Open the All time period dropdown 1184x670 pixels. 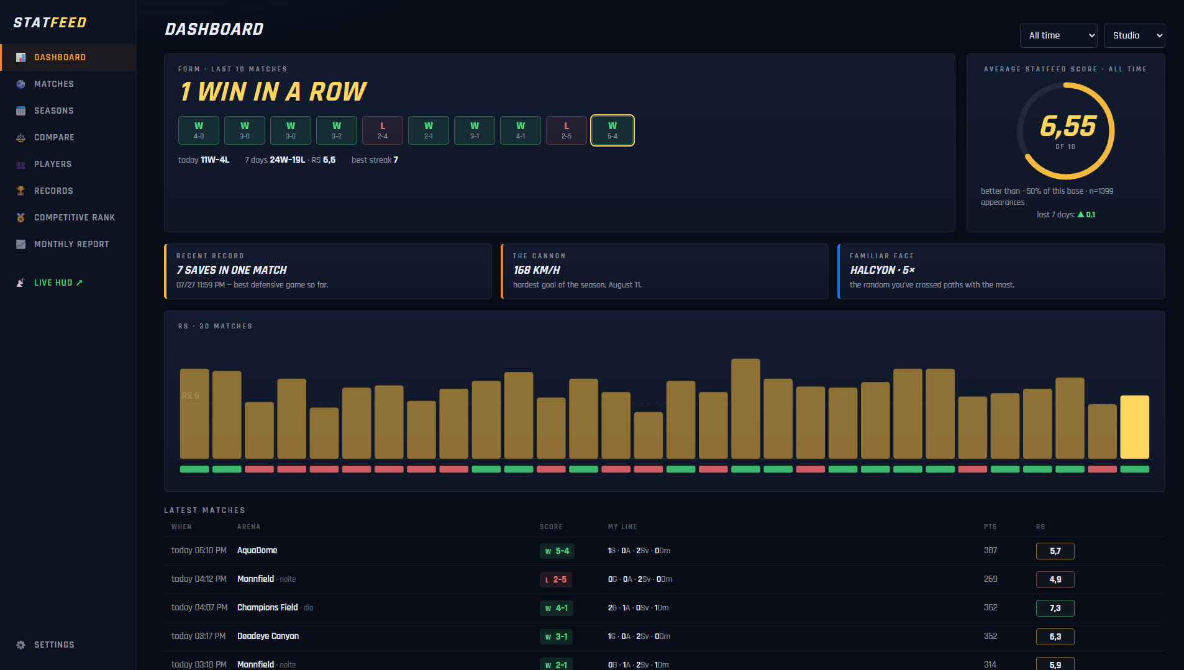click(x=1059, y=35)
